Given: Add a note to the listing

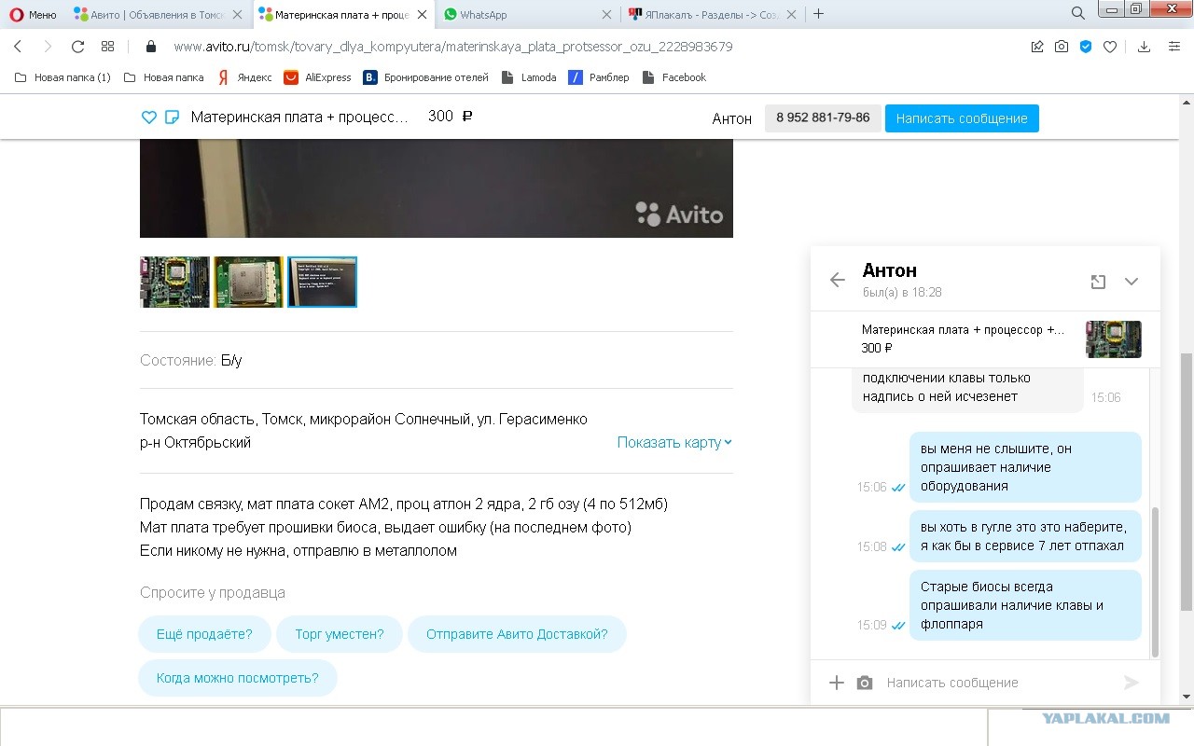Looking at the screenshot, I should click(x=172, y=117).
